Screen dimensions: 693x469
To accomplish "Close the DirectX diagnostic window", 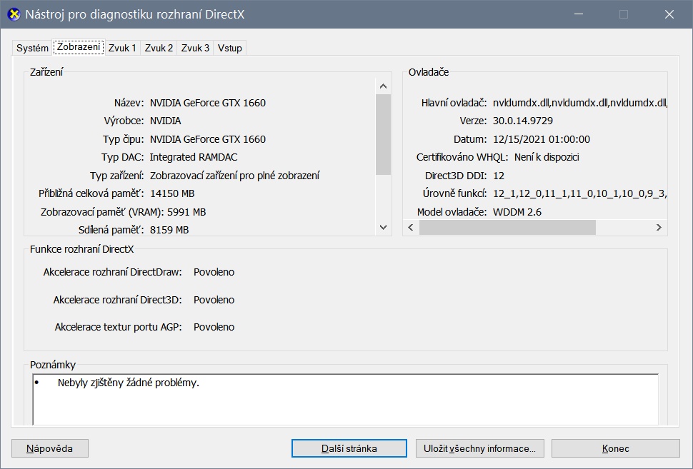I will [669, 14].
